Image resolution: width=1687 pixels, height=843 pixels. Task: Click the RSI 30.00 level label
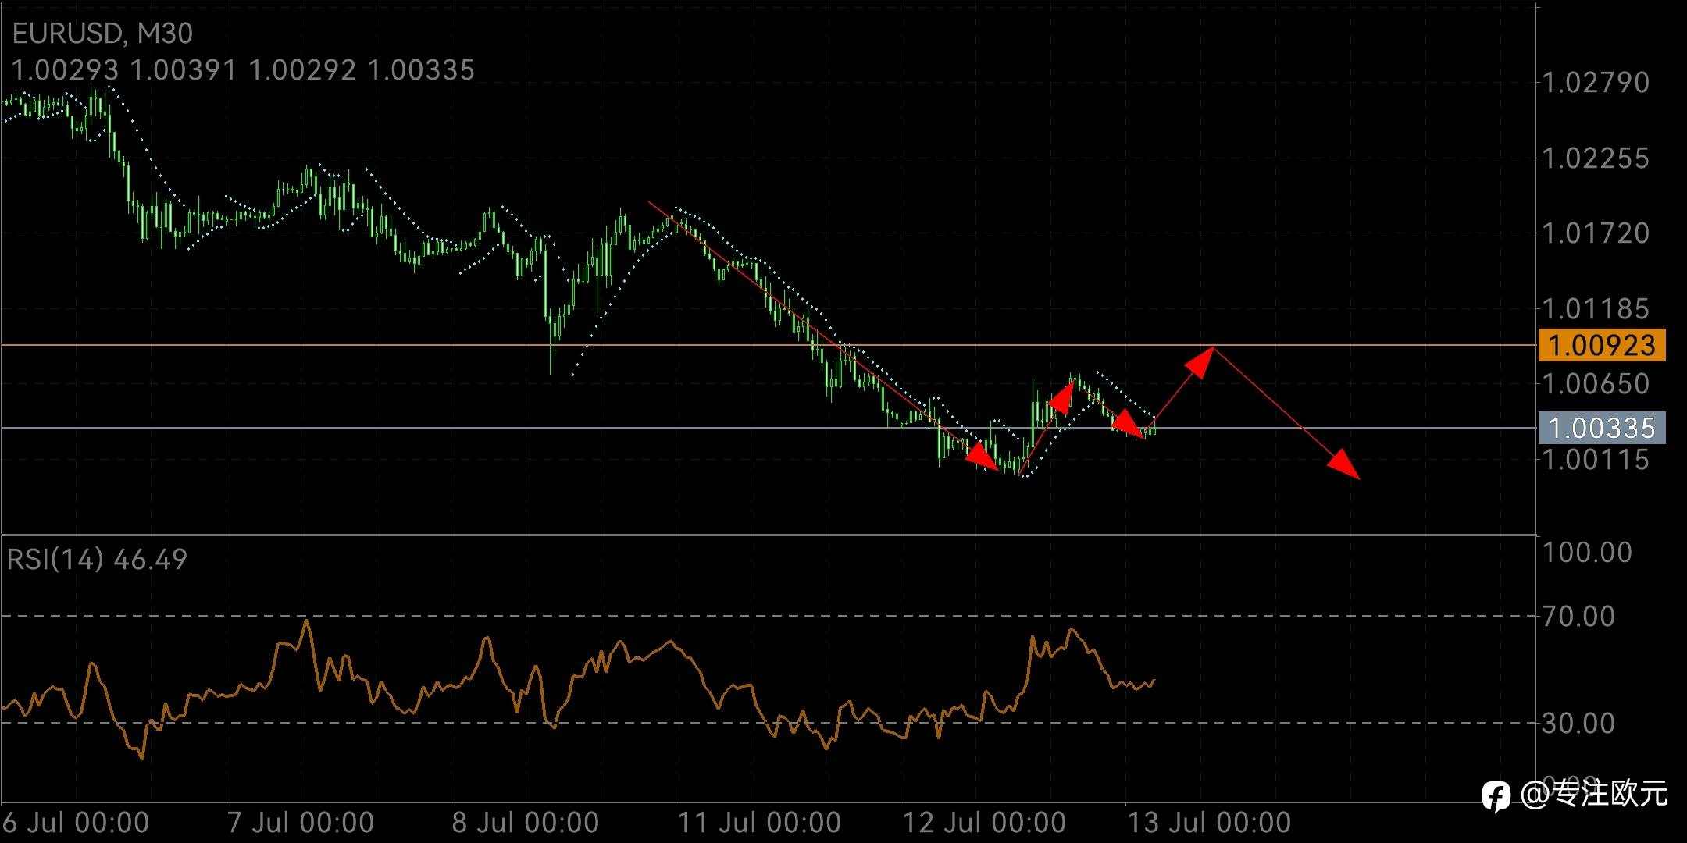1578,724
